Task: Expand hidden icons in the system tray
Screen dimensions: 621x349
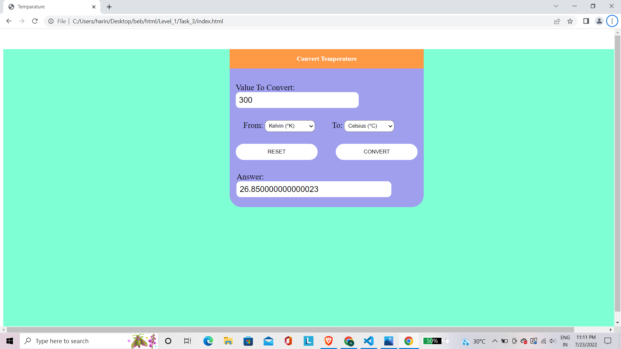Action: pyautogui.click(x=495, y=341)
